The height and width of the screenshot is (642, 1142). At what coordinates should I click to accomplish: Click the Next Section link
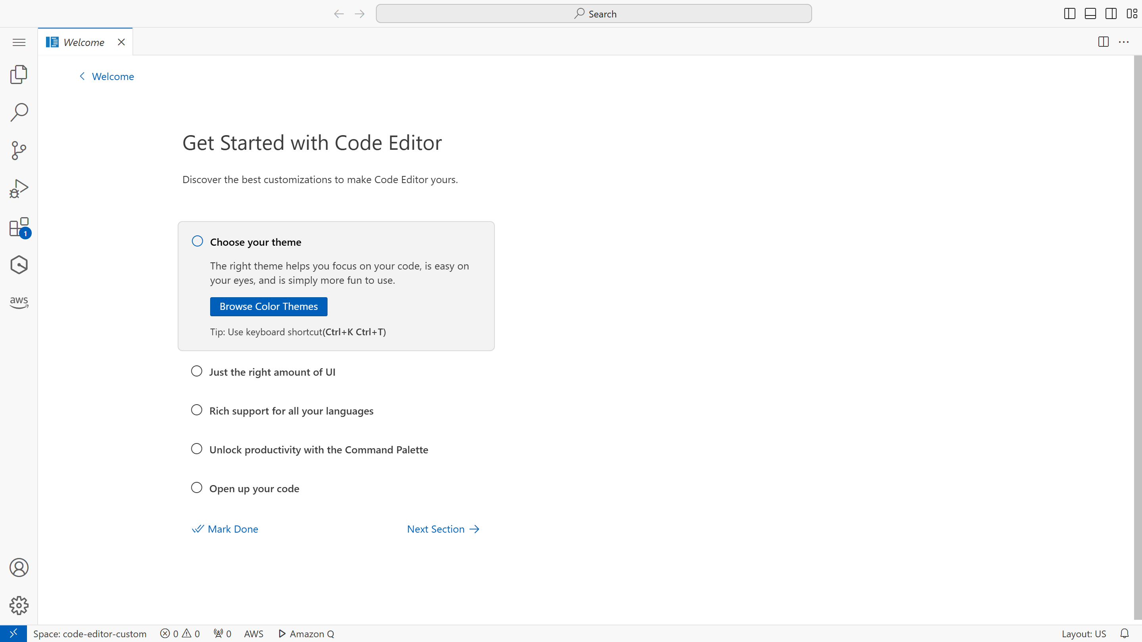(x=443, y=529)
